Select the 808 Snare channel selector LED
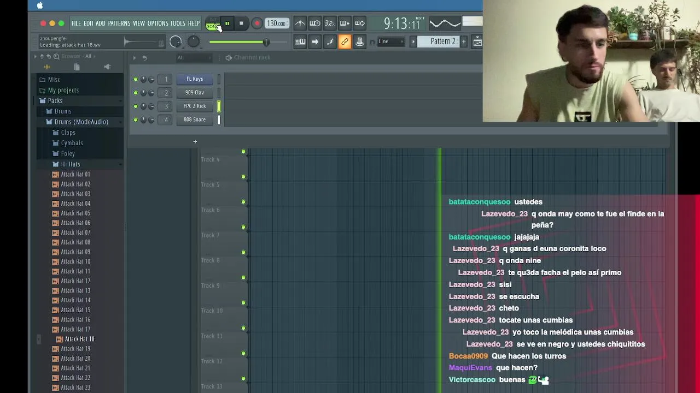Viewport: 700px width, 393px height. click(x=219, y=120)
